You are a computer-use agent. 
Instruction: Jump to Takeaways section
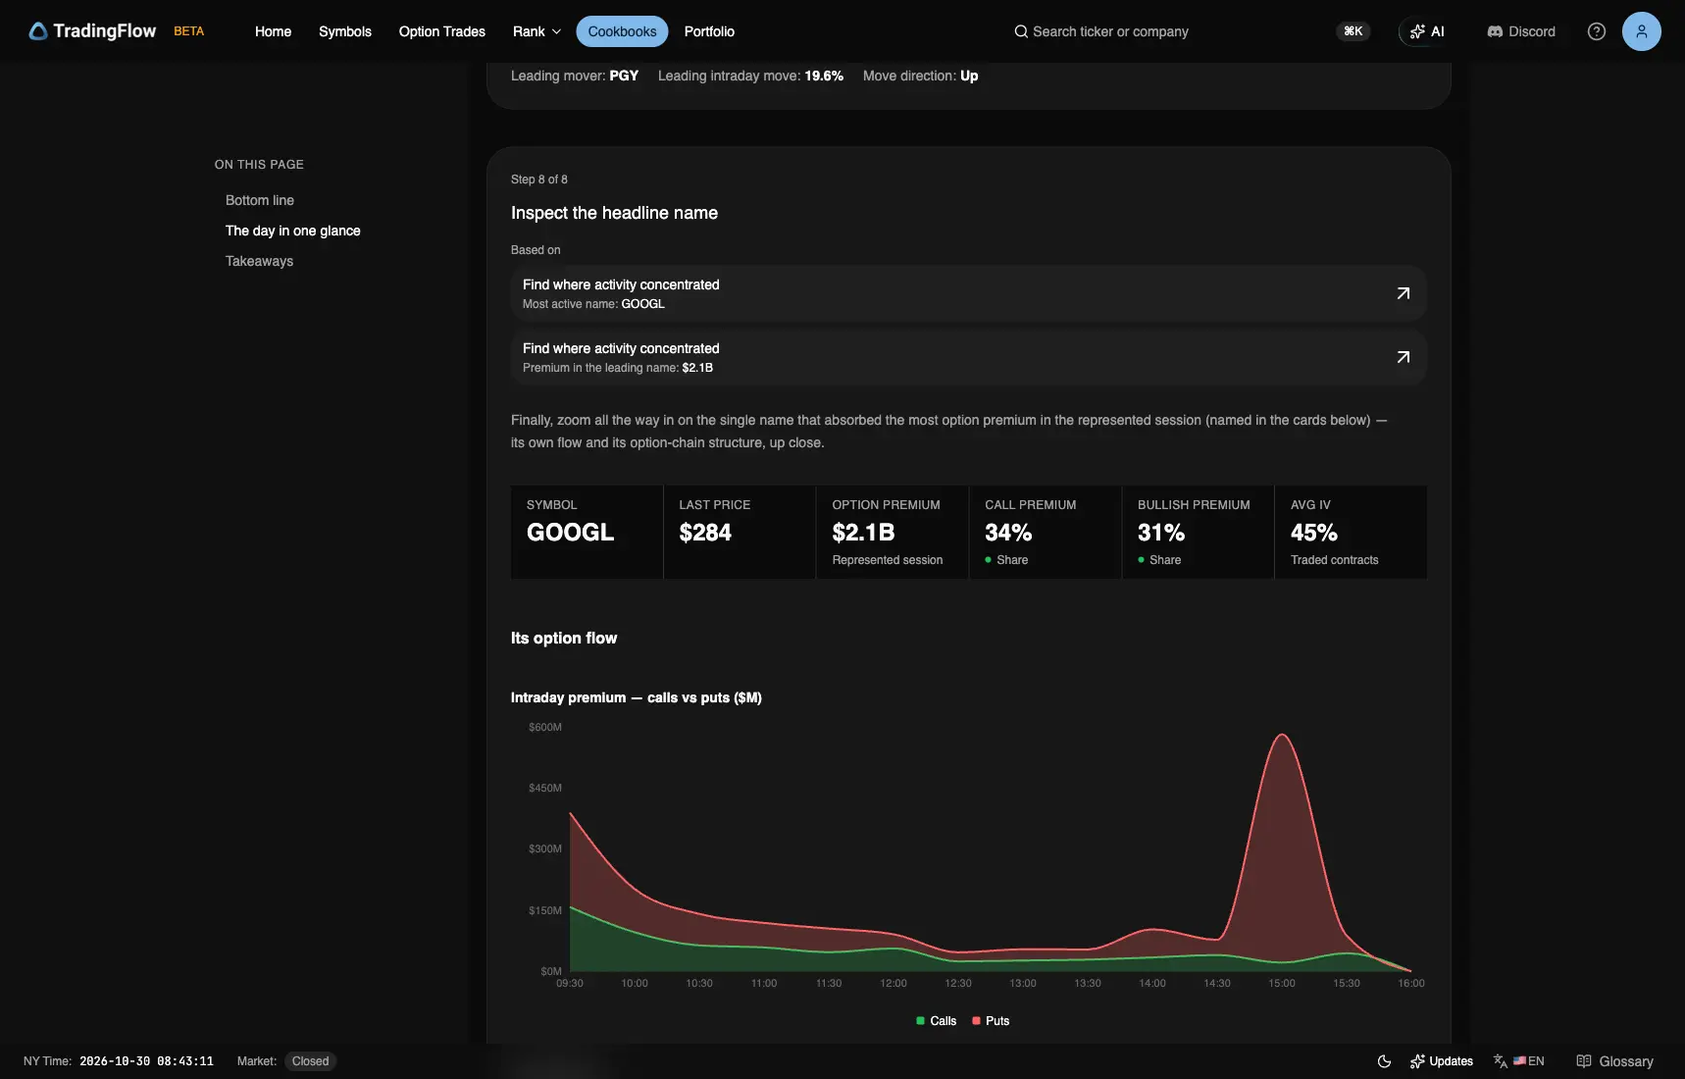coord(260,261)
